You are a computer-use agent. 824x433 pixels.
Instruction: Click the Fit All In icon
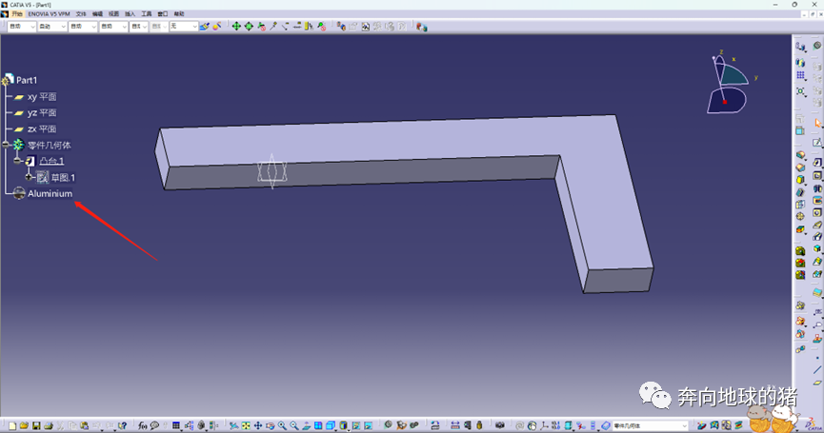pyautogui.click(x=246, y=425)
